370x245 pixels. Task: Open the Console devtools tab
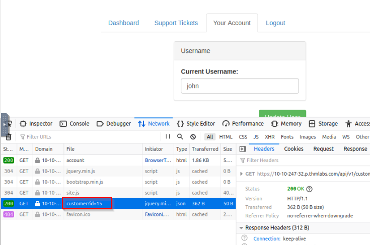(75, 124)
